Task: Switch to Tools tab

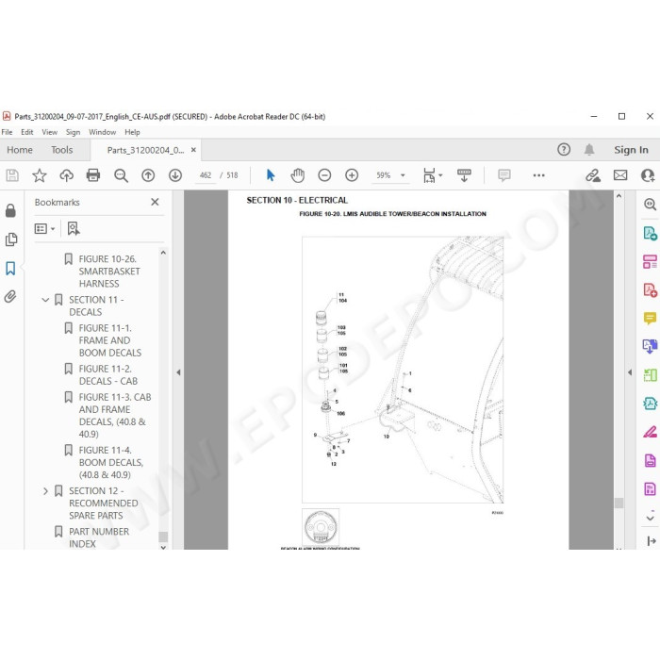Action: 62,150
